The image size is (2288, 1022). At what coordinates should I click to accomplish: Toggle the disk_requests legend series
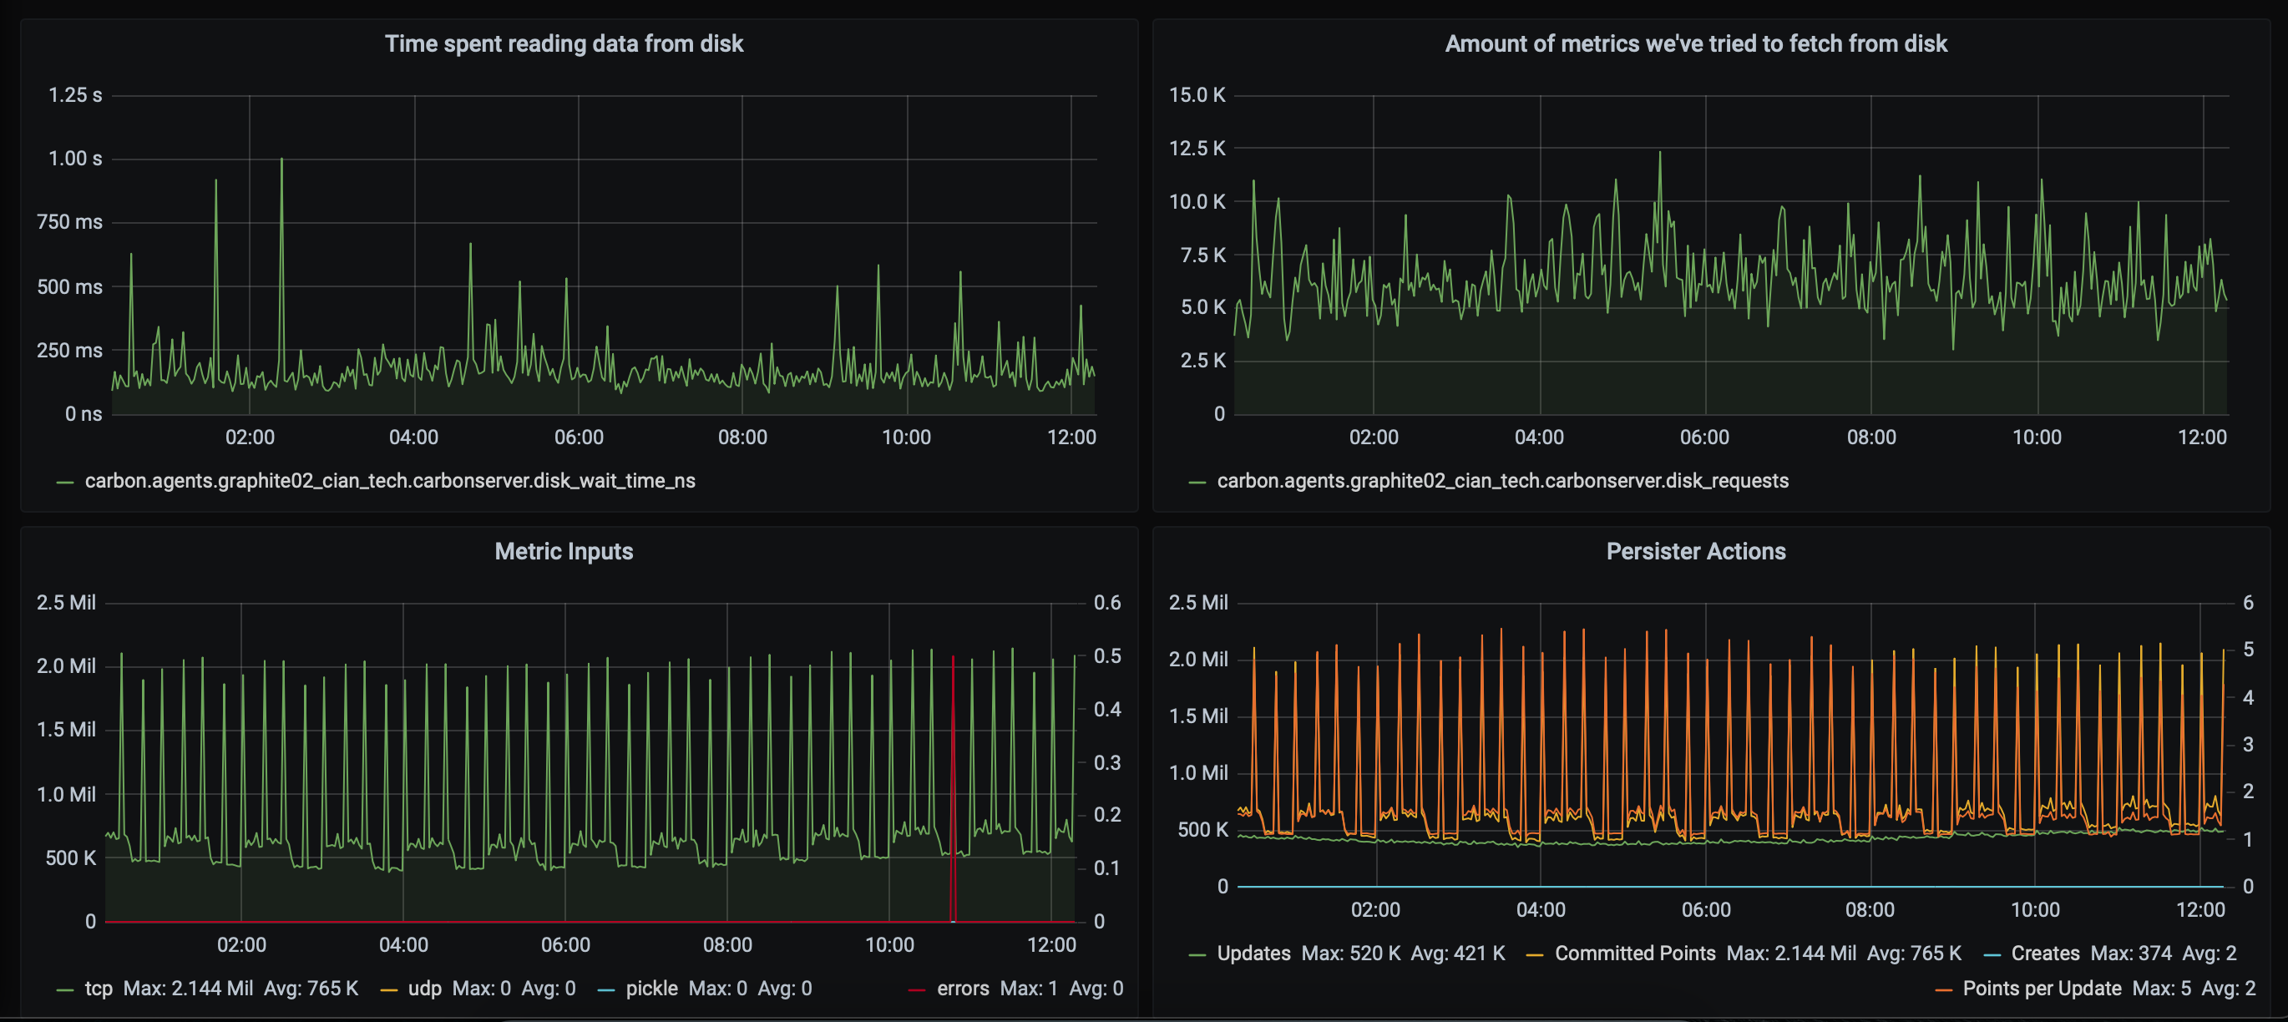tap(1502, 481)
